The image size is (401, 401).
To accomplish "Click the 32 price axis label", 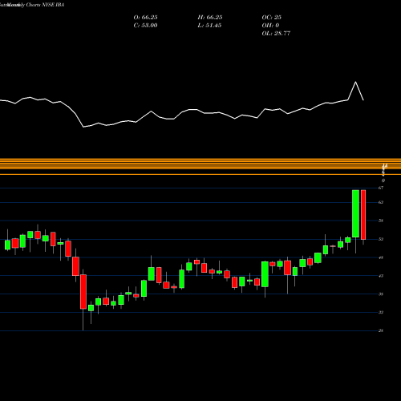I will (381, 312).
